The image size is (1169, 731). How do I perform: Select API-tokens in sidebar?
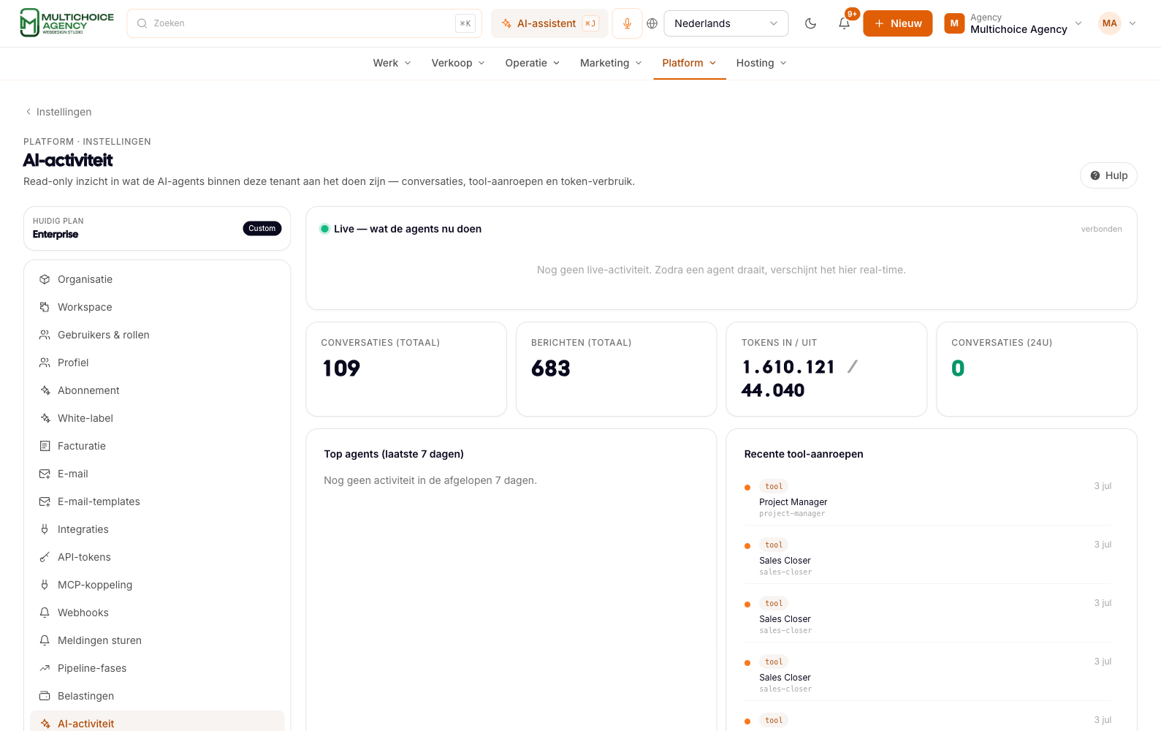[157, 557]
